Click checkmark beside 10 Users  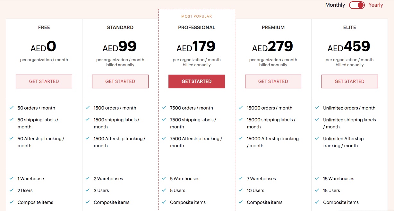pos(241,191)
